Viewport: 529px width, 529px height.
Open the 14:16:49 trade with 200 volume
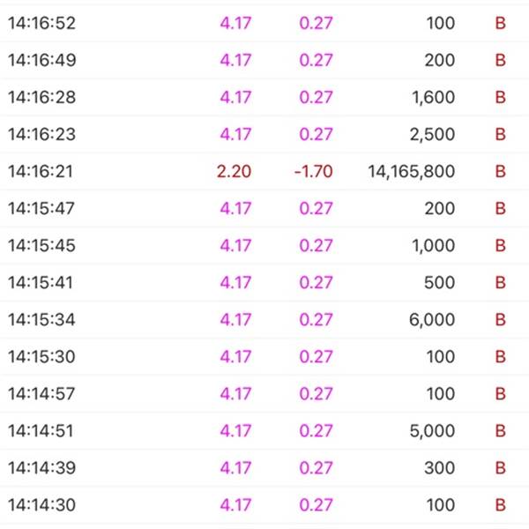tap(264, 60)
